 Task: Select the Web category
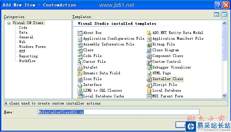click(22, 42)
